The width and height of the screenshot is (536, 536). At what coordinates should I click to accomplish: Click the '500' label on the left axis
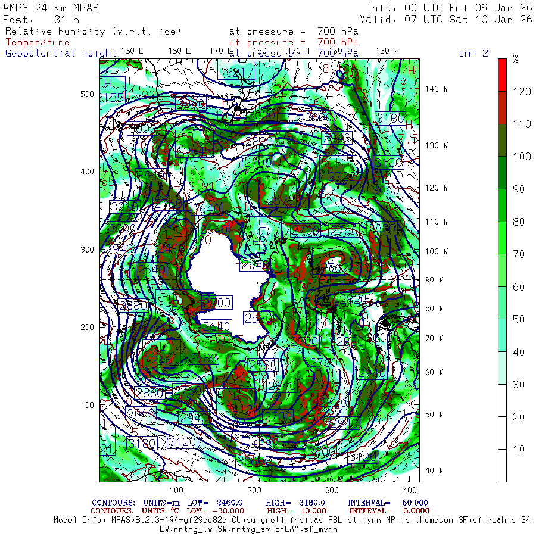point(87,94)
